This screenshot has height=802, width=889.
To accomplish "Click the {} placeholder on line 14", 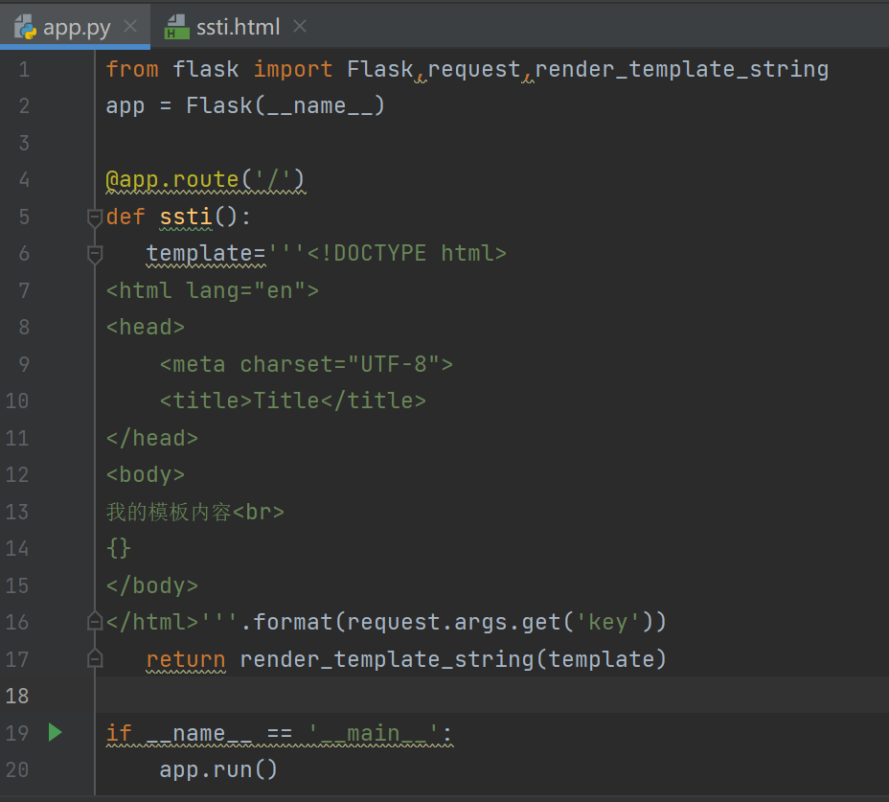I will (x=119, y=548).
